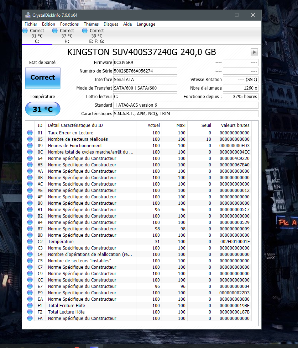
Task: Click the status orb for ID F2
Action: coord(30,312)
